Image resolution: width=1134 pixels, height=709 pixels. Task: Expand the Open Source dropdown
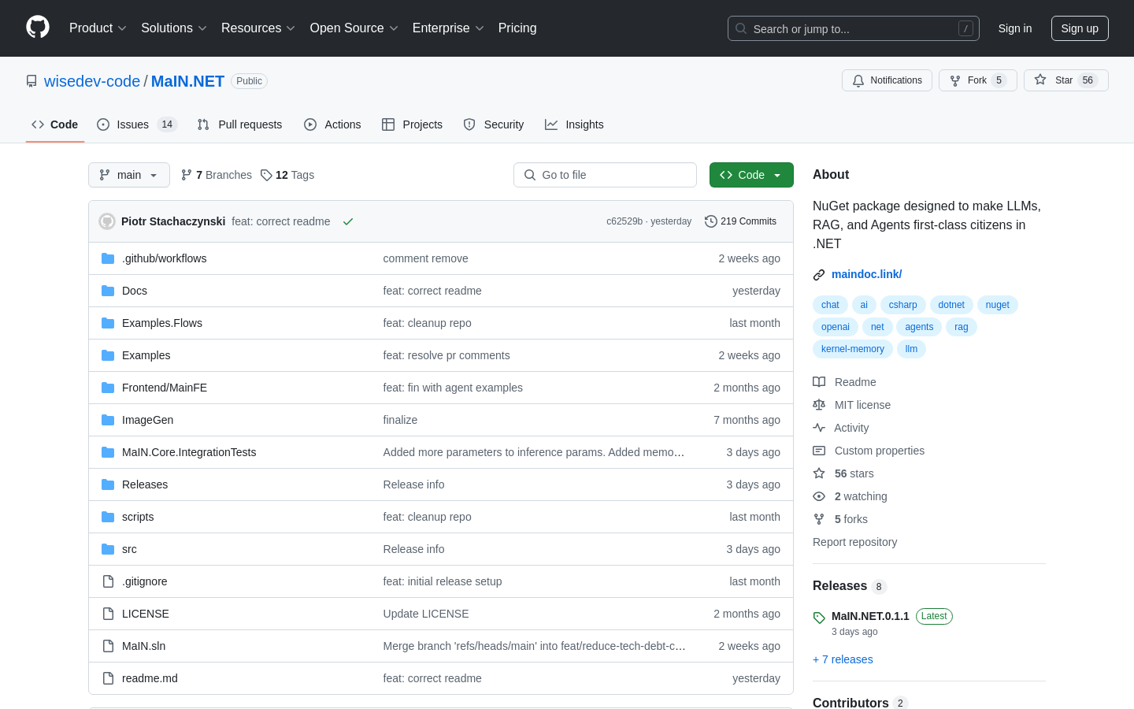click(354, 28)
